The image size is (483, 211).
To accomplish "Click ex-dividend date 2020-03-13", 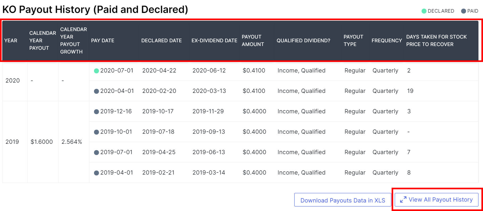I will [x=209, y=91].
